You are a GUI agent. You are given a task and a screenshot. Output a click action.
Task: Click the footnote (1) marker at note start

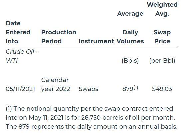point(9,109)
